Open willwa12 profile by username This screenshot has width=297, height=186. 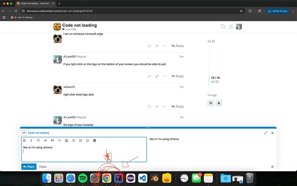69,87
